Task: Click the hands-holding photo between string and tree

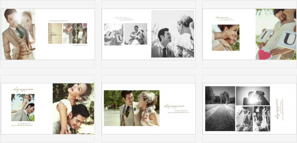Action: point(69,33)
